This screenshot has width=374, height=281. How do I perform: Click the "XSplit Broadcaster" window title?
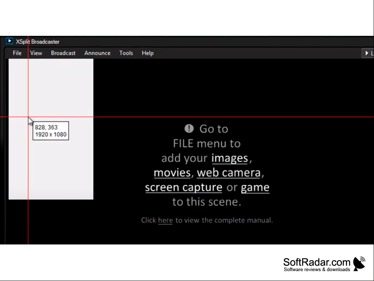(x=38, y=42)
